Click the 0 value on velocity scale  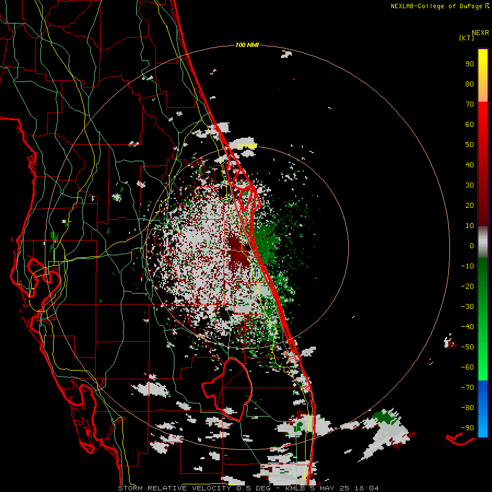(472, 246)
